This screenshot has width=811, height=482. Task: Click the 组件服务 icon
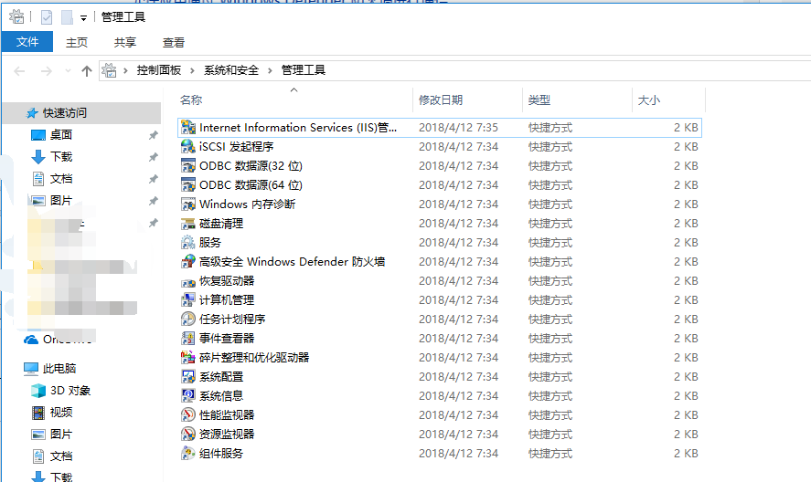188,454
